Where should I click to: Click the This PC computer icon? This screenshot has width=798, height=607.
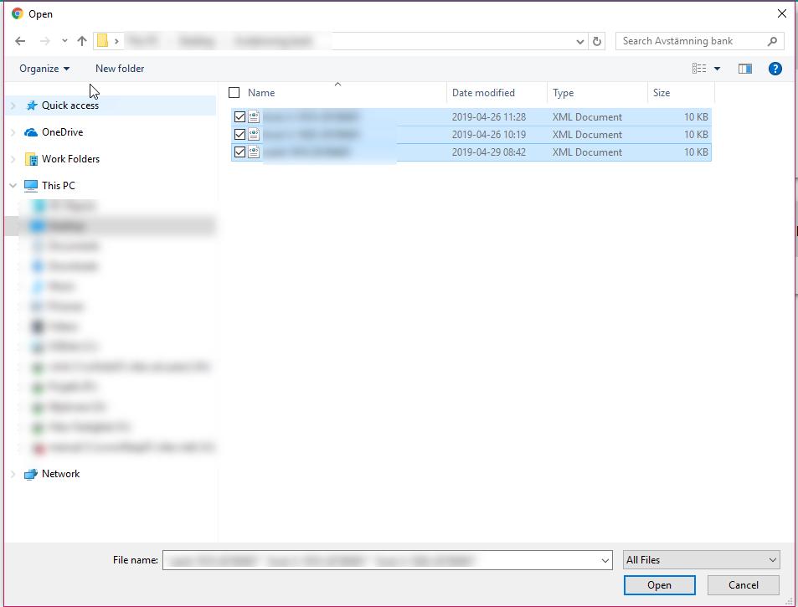(30, 186)
